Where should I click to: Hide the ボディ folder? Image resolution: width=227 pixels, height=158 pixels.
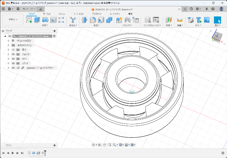click(13, 59)
